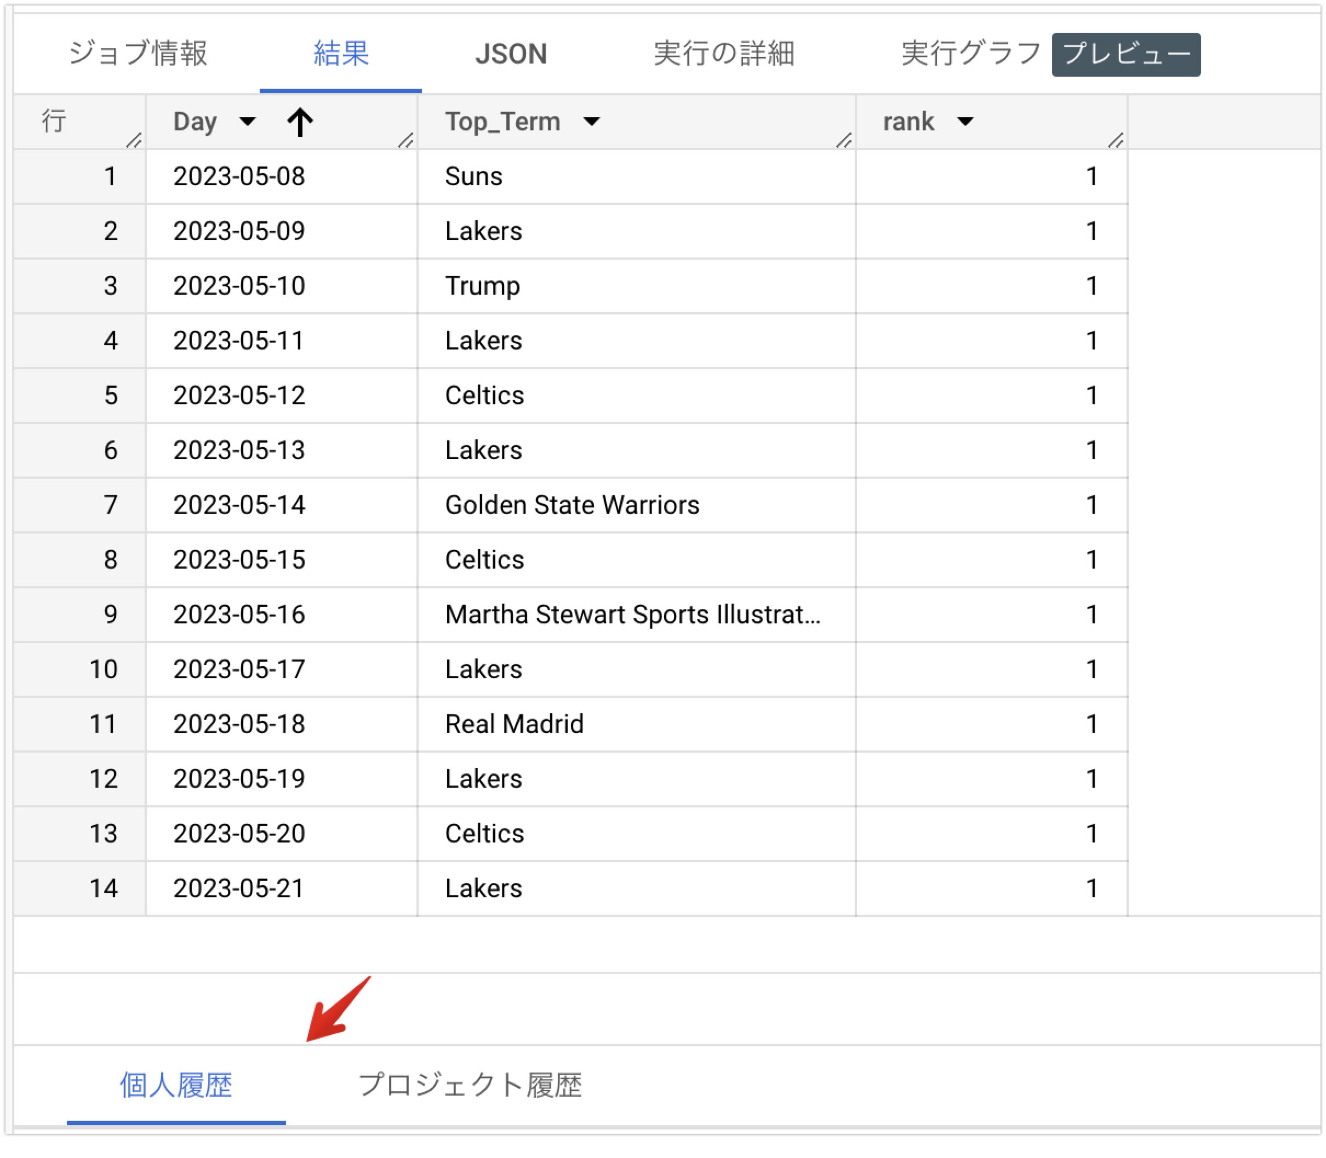This screenshot has height=1158, width=1326.
Task: Click the プレビュー badge
Action: click(x=1126, y=54)
